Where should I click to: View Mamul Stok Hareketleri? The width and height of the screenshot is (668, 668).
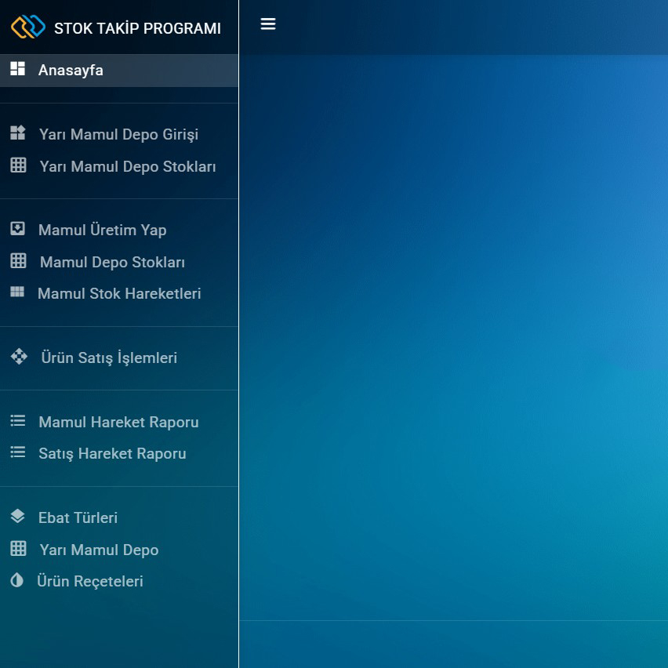[119, 293]
